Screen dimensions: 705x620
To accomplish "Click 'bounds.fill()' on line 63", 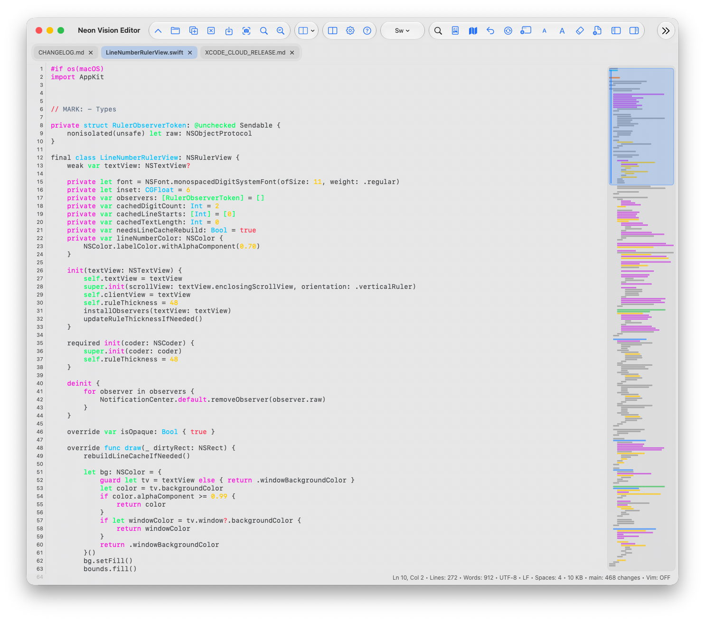I will point(110,569).
